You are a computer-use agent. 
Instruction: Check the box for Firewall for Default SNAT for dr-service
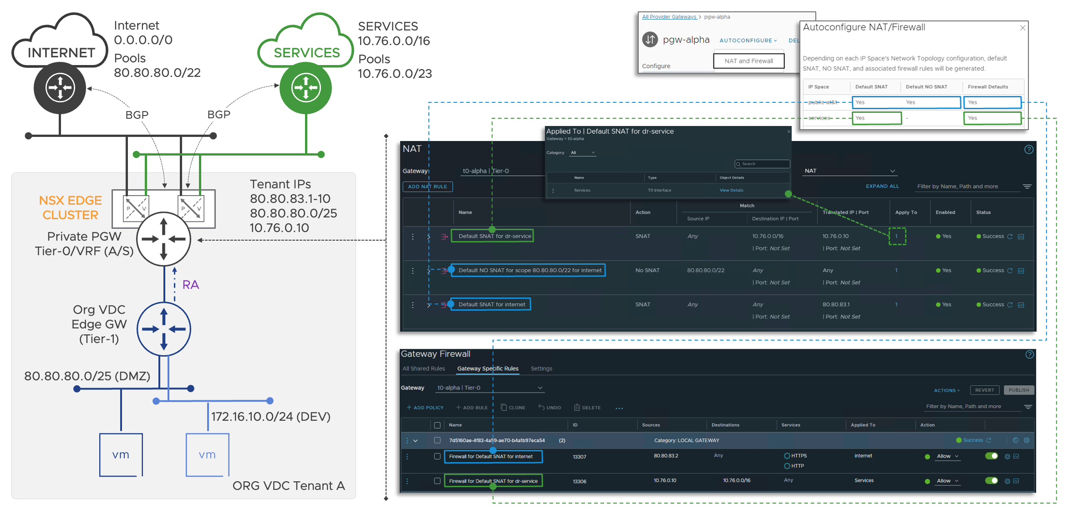tap(437, 481)
